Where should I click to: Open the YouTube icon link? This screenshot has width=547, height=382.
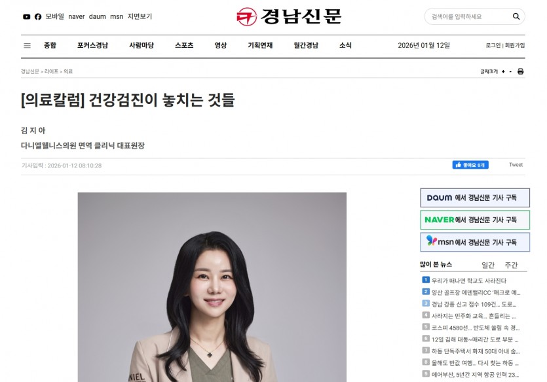tap(26, 17)
